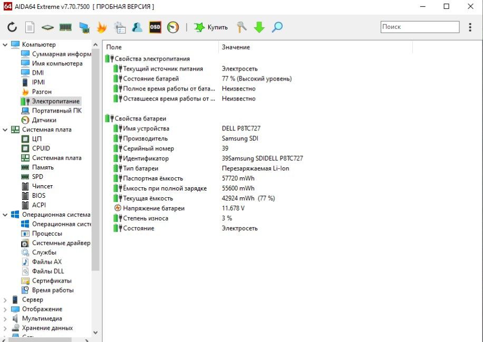
Task: Open the SPD tree item
Action: click(32, 177)
